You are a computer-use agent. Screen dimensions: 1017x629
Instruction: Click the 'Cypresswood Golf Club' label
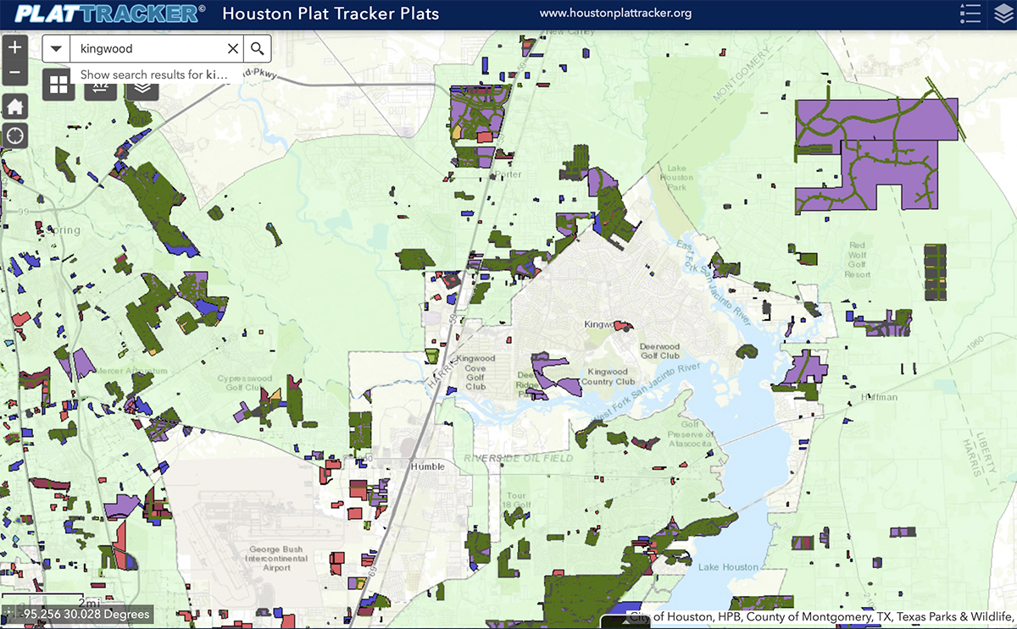click(x=243, y=383)
